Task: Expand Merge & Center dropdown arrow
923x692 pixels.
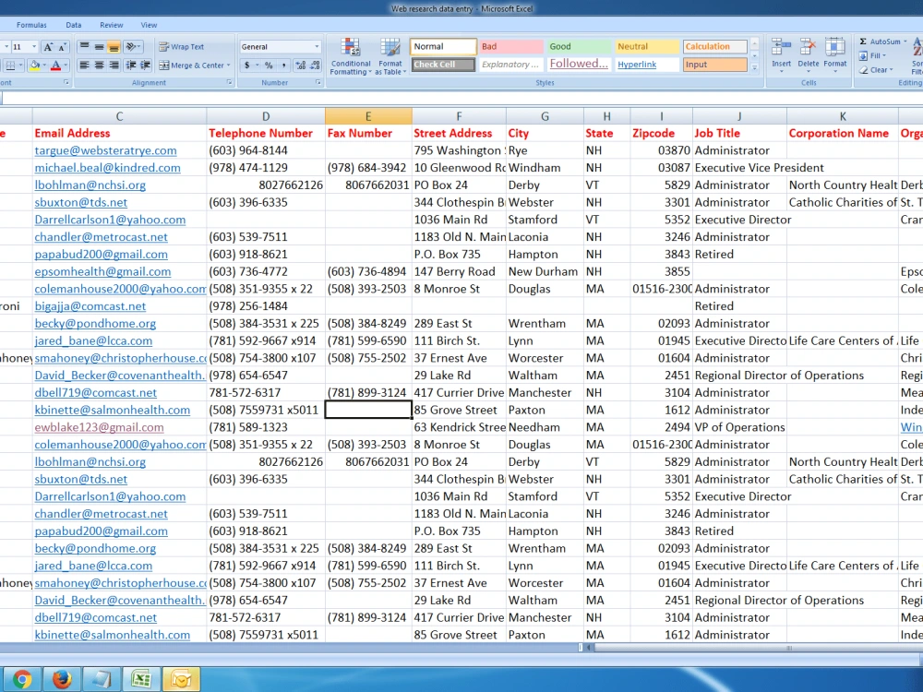Action: (228, 66)
